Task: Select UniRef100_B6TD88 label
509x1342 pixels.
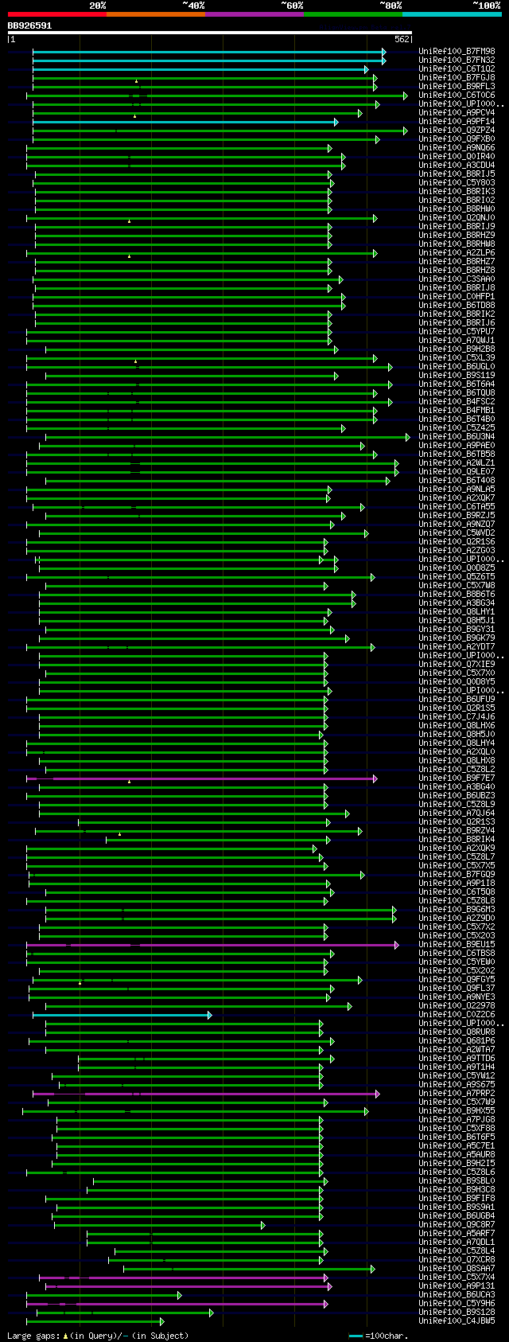Action: pyautogui.click(x=457, y=306)
